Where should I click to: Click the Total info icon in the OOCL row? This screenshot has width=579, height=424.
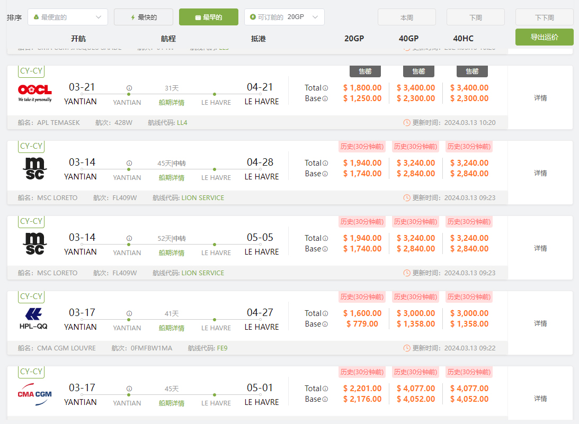pyautogui.click(x=325, y=88)
